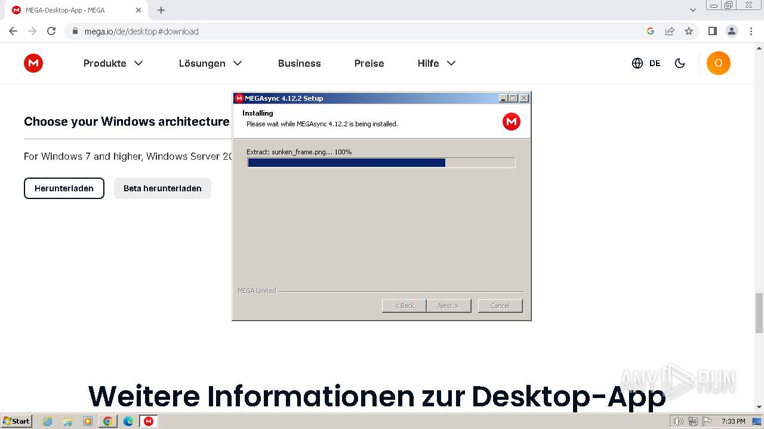This screenshot has height=429, width=764.
Task: Click Cancel in MEGAsync Setup
Action: [500, 306]
